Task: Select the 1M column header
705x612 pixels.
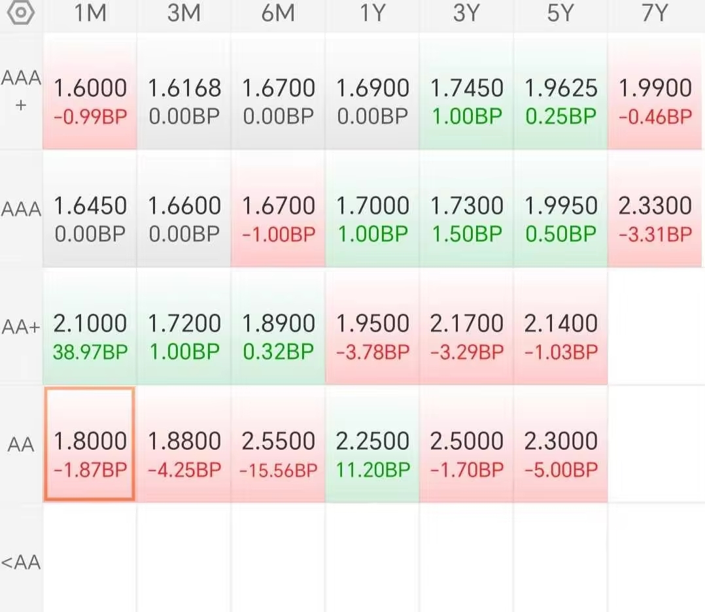Action: coord(90,12)
